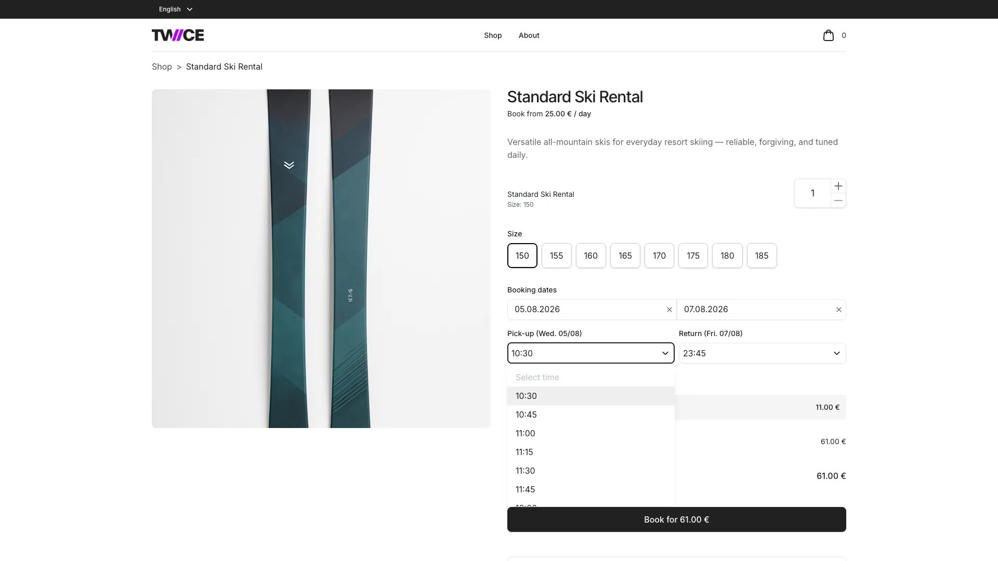The image size is (998, 561).
Task: Click the Book for 61.00 € button
Action: [677, 519]
